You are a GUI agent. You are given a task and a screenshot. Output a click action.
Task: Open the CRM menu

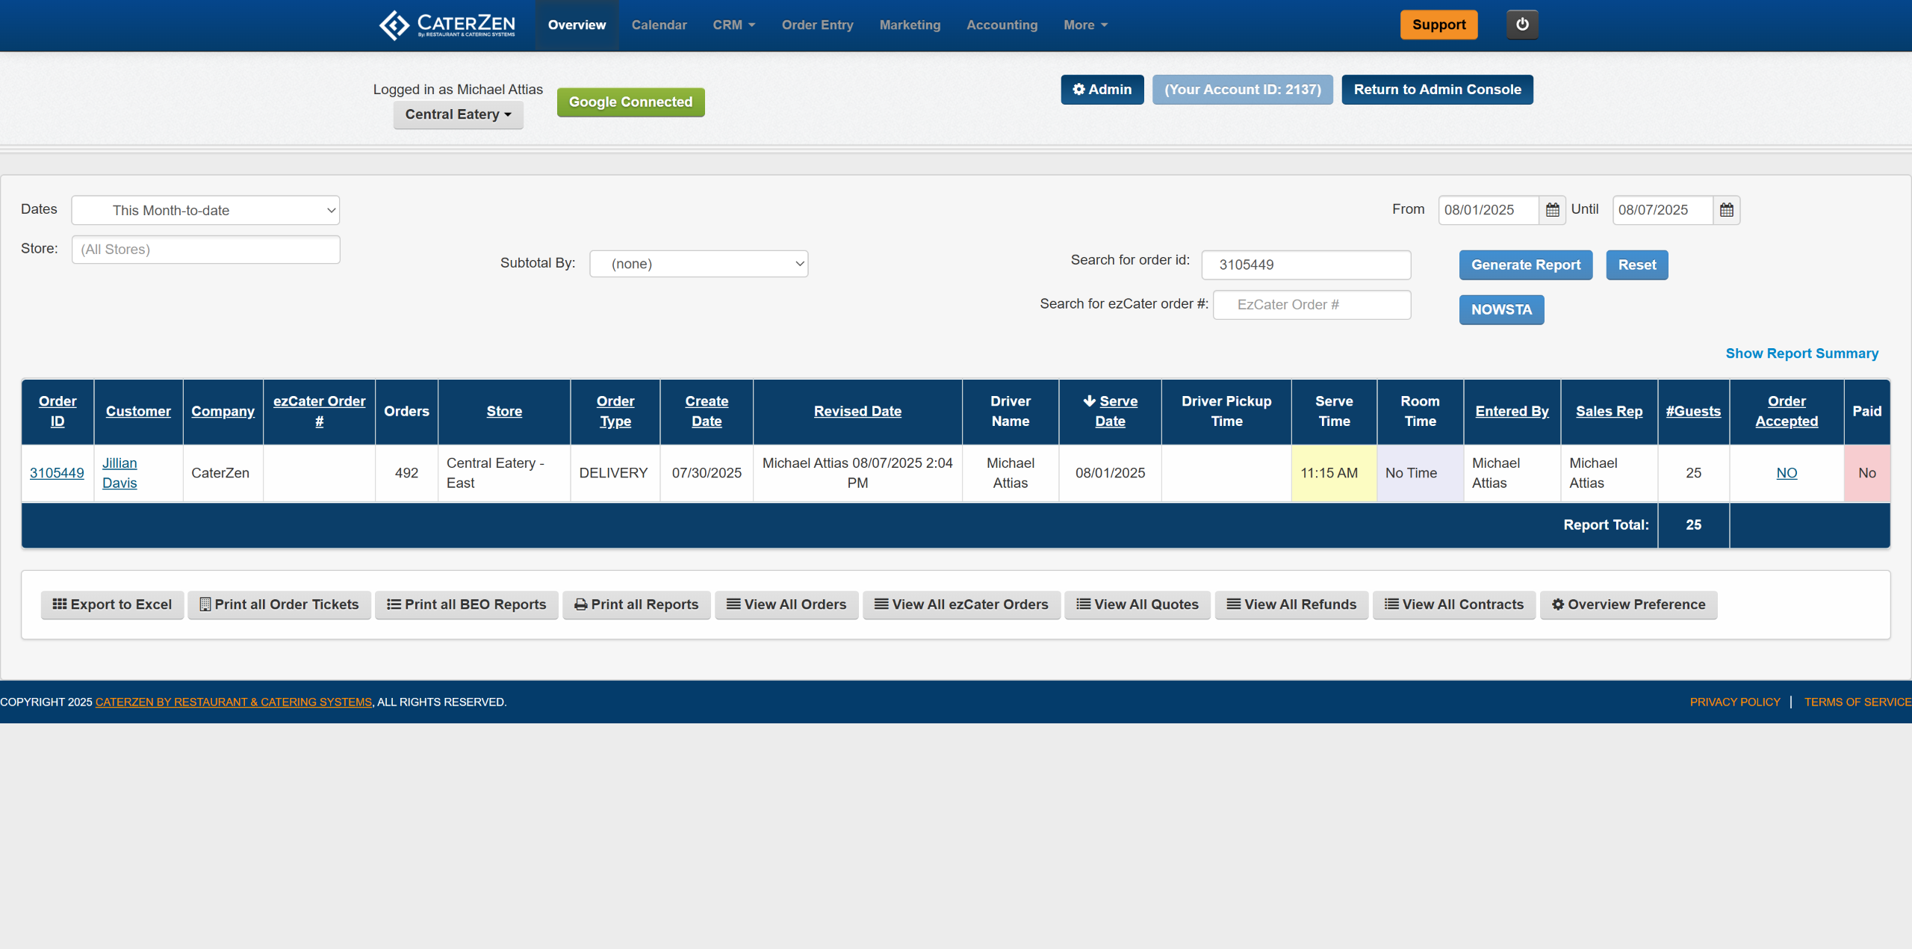(x=733, y=25)
